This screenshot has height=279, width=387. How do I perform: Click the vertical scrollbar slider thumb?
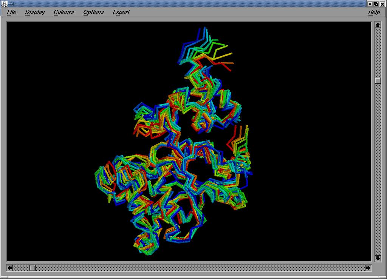[378, 81]
